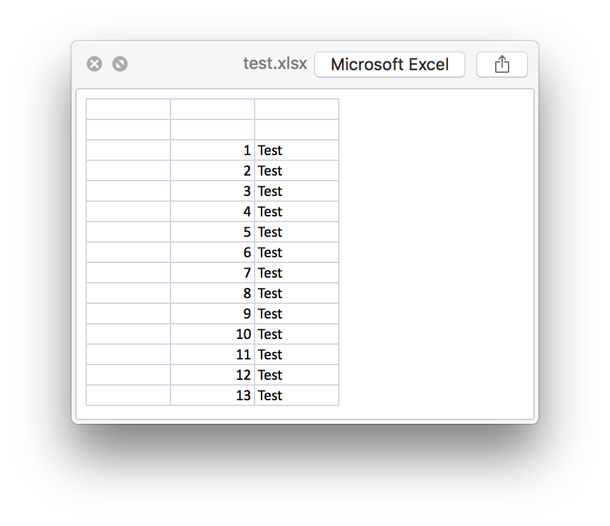
Task: Click the Test cell beside number 6
Action: (x=297, y=252)
